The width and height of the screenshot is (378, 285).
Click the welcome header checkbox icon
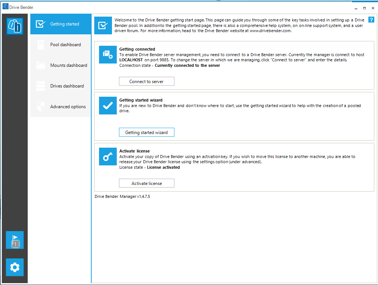click(x=103, y=25)
